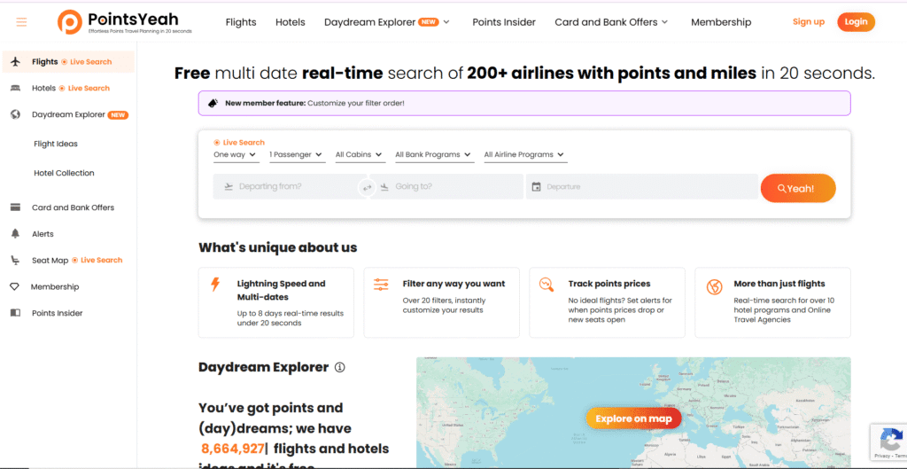The image size is (907, 469).
Task: Open Points Insider in top navigation
Action: 503,22
